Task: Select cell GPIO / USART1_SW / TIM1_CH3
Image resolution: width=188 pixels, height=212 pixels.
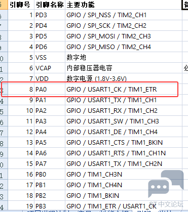Action: [x=124, y=121]
